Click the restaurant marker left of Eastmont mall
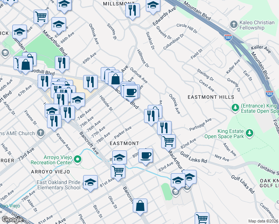Viewport: 279px width, 224px height. 45,81
